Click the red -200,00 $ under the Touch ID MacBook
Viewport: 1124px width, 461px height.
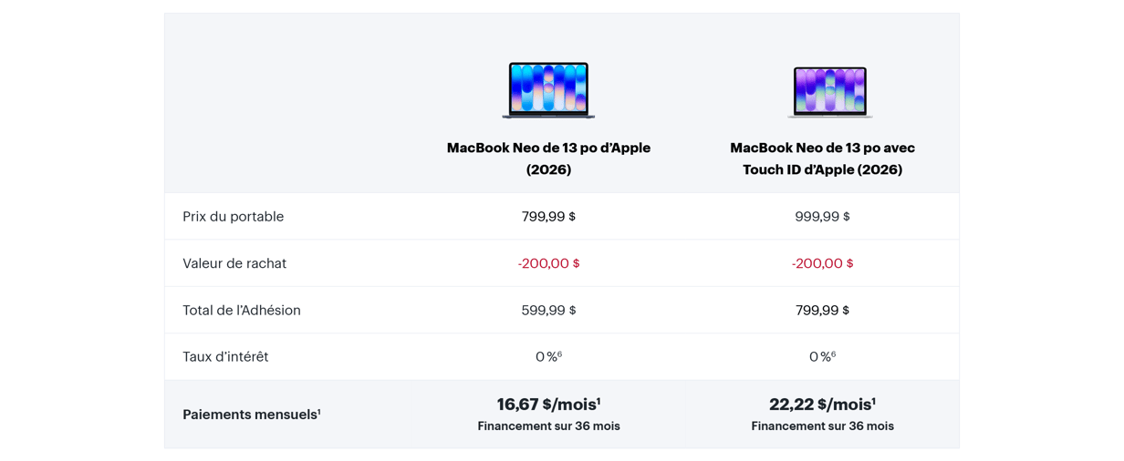[822, 263]
